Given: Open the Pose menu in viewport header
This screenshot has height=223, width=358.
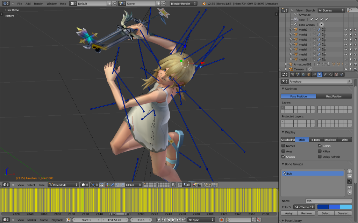Looking at the screenshot, I should tap(42, 185).
